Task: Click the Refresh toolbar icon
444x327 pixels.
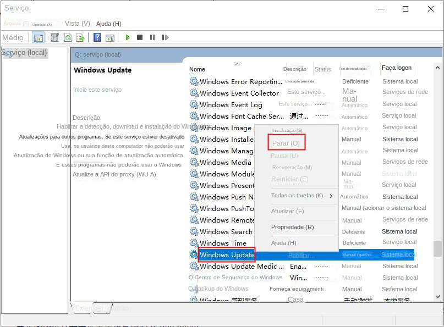Action: (68, 37)
